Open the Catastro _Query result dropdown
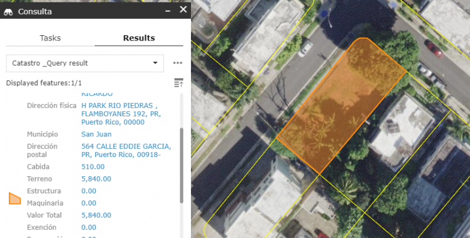This screenshot has width=470, height=238. pos(85,63)
